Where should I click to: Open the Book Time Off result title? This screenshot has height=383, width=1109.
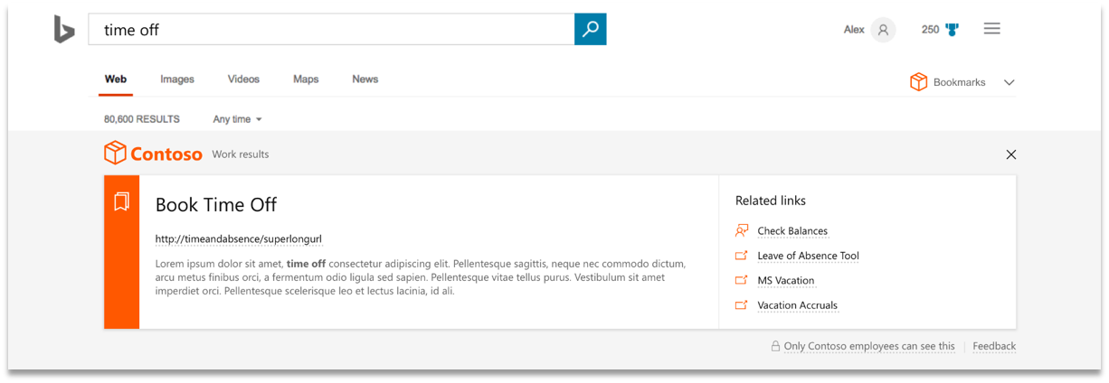pyautogui.click(x=216, y=204)
